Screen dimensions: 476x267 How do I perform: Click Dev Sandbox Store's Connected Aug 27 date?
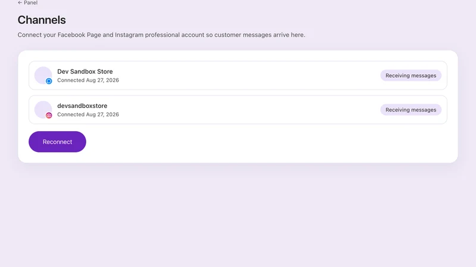coord(88,80)
